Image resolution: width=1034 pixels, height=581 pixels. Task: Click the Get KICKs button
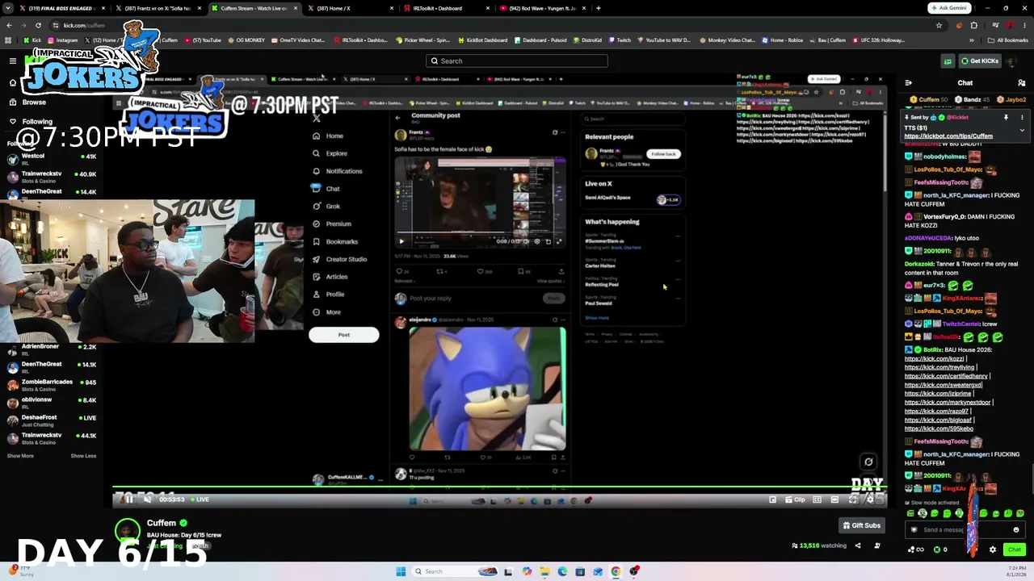tap(980, 61)
